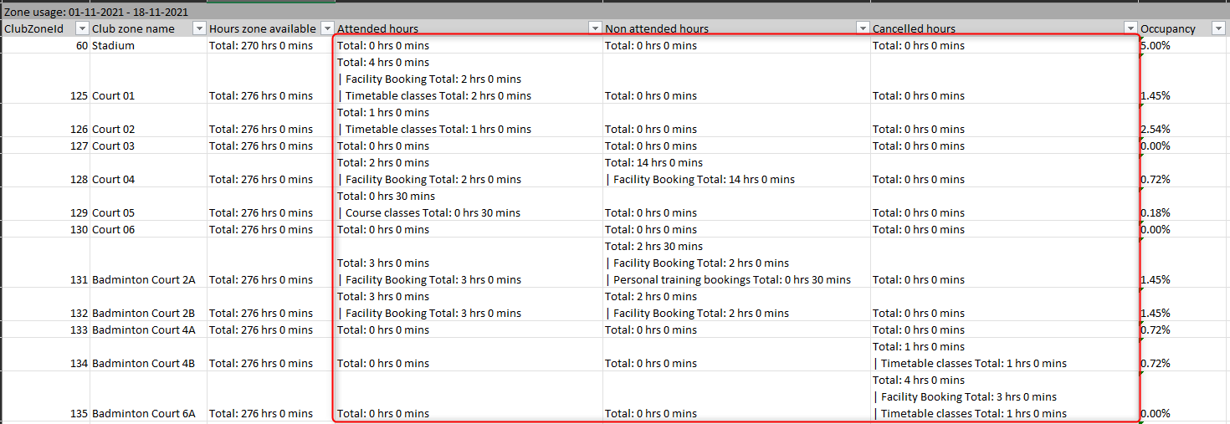Expand the Hours zone available filter arrow
This screenshot has height=424, width=1230.
327,28
